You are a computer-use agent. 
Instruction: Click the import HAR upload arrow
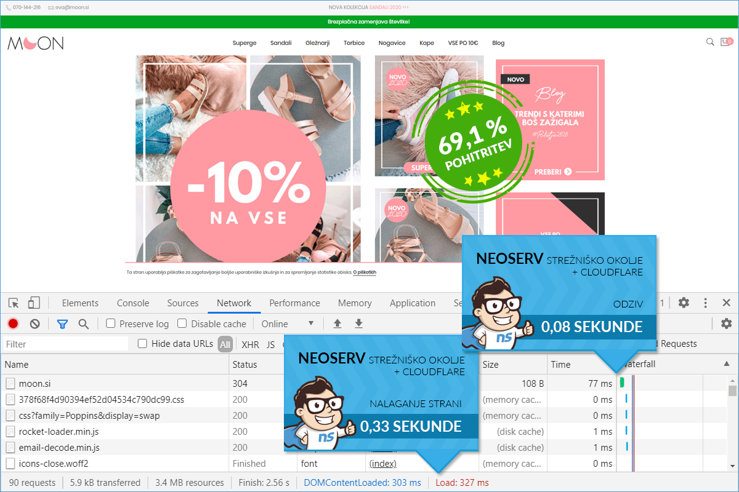click(x=337, y=324)
